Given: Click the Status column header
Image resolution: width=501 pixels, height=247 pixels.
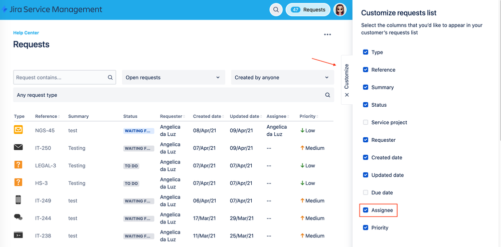Looking at the screenshot, I should pos(130,116).
